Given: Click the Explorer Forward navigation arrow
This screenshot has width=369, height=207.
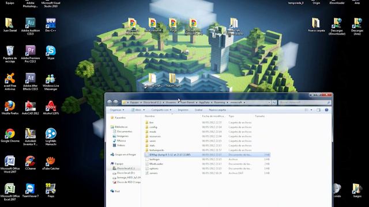Looking at the screenshot, I should 115,102.
